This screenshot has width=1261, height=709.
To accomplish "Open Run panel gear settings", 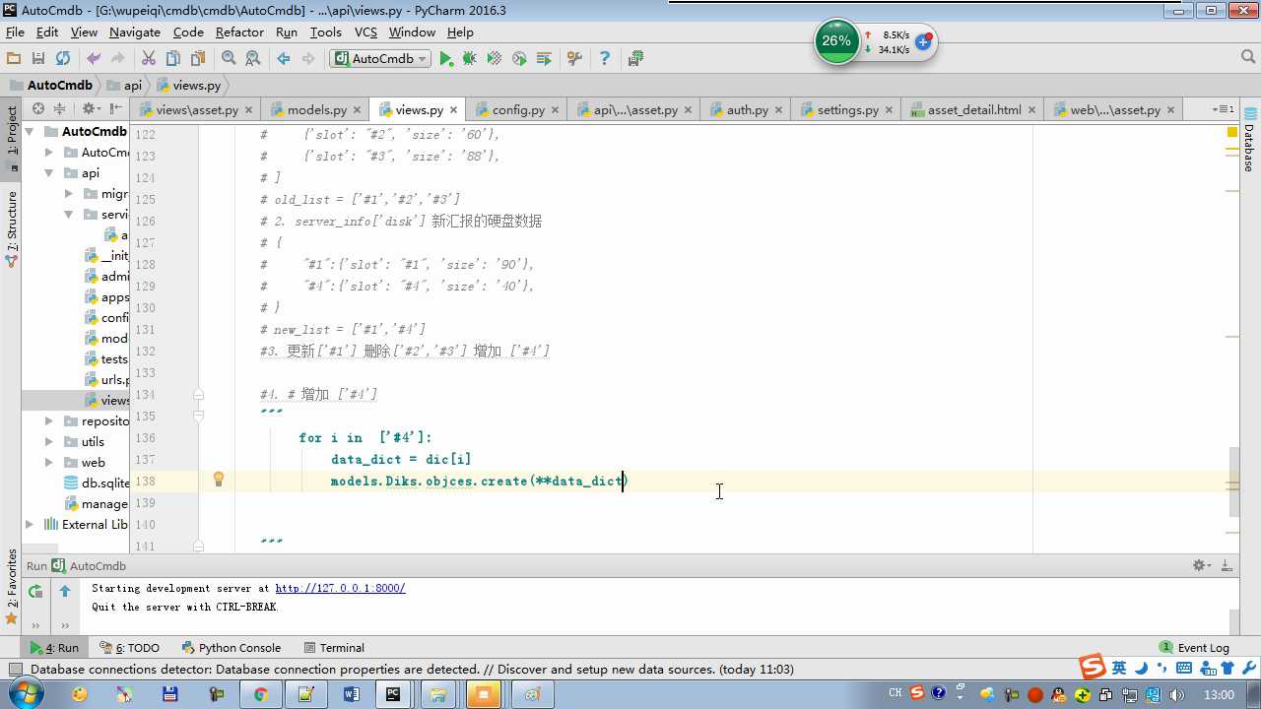I will click(x=1201, y=566).
